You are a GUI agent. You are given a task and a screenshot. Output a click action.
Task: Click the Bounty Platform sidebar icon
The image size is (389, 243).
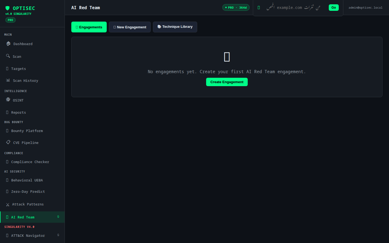click(x=7, y=131)
